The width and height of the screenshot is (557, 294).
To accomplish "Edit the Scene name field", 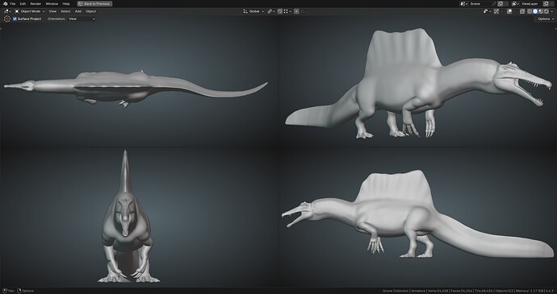I will tap(480, 3).
